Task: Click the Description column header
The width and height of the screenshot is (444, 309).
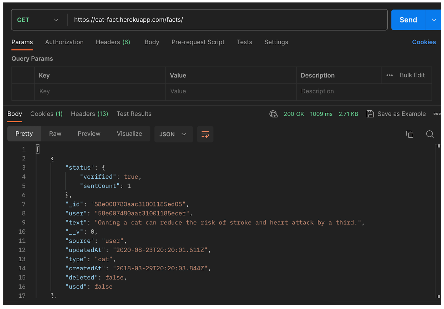Action: point(318,75)
